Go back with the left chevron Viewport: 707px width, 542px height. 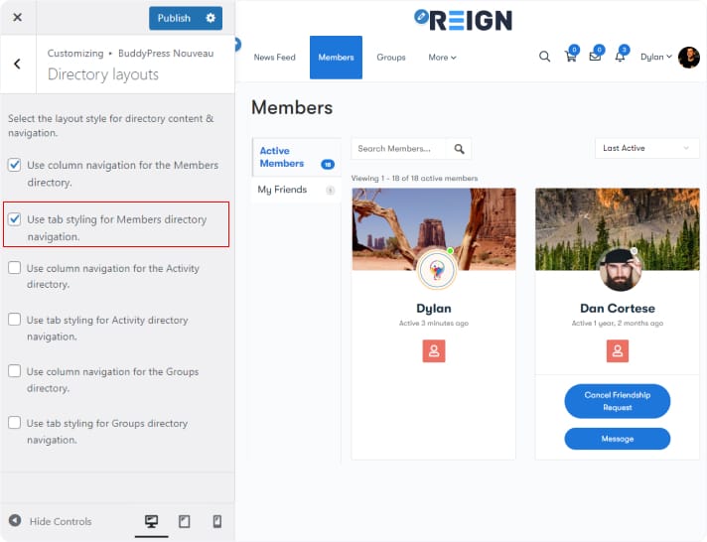pyautogui.click(x=18, y=64)
